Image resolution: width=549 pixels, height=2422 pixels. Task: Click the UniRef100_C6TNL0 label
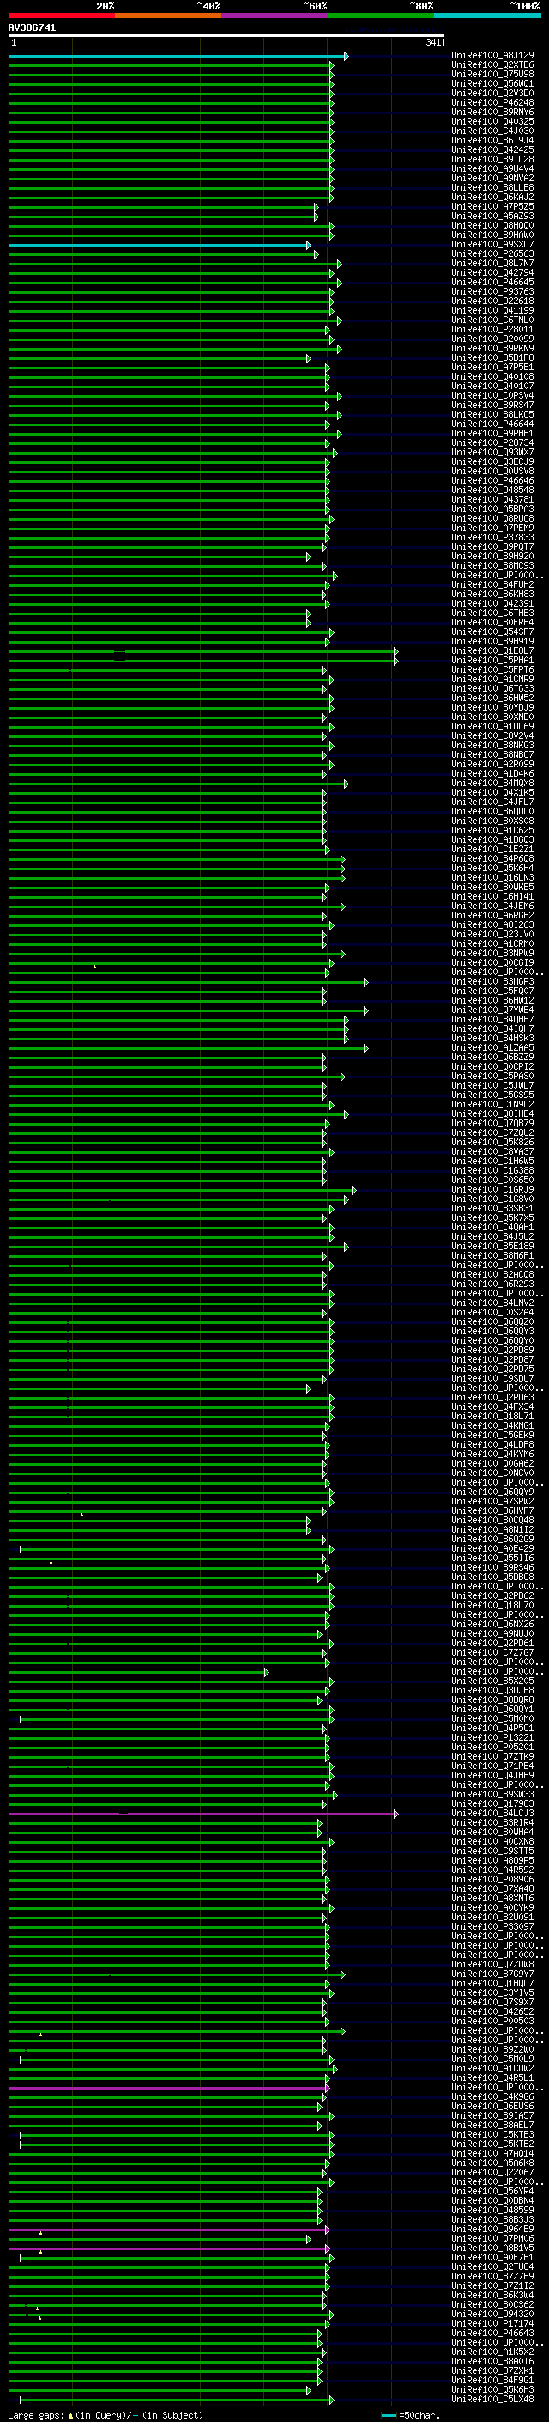pos(492,320)
